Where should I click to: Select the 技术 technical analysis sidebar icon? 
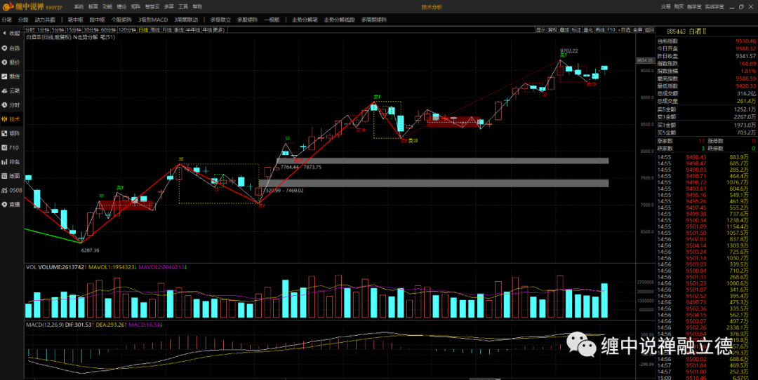[11, 118]
